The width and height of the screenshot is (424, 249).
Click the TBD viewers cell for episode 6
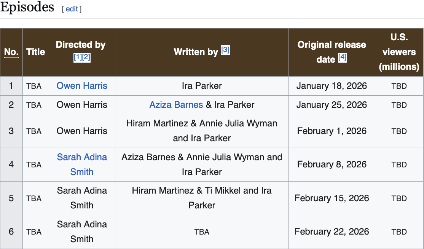tap(399, 232)
